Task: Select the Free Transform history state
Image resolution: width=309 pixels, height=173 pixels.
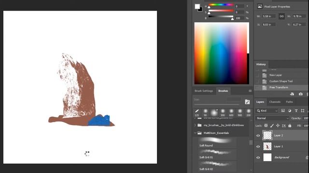Action: pos(279,87)
